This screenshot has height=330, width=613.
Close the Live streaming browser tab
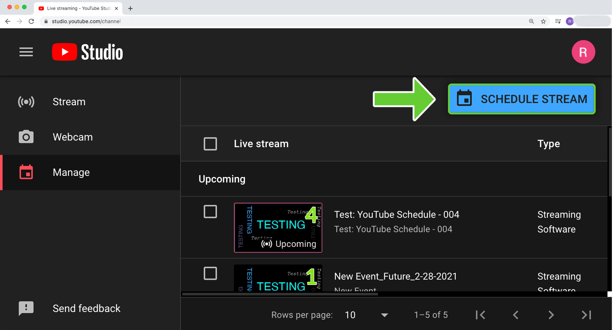click(116, 8)
